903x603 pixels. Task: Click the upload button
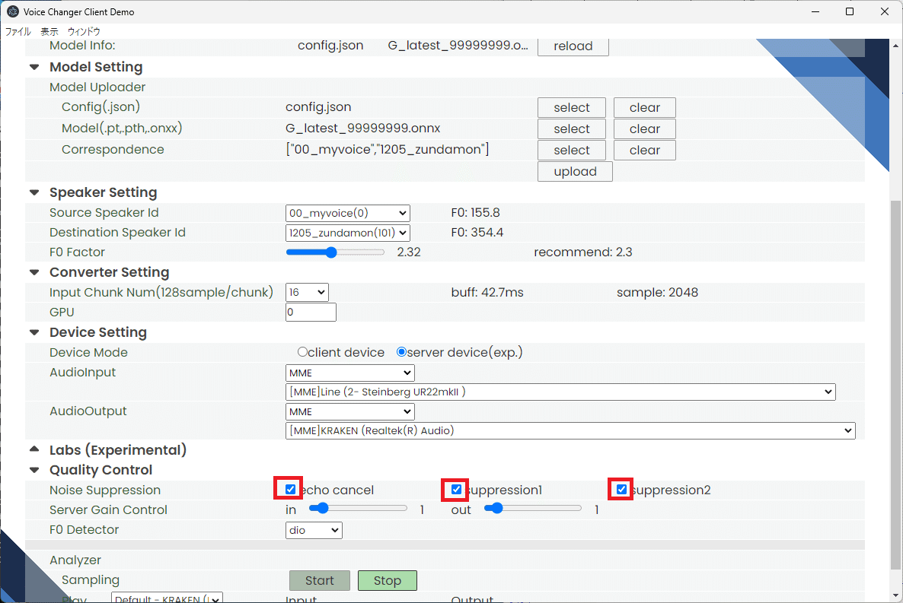point(575,171)
